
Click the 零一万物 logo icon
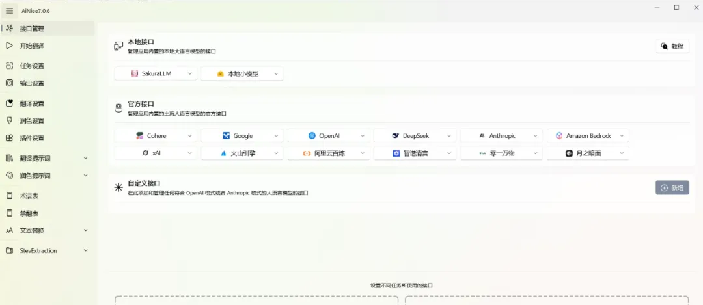483,153
